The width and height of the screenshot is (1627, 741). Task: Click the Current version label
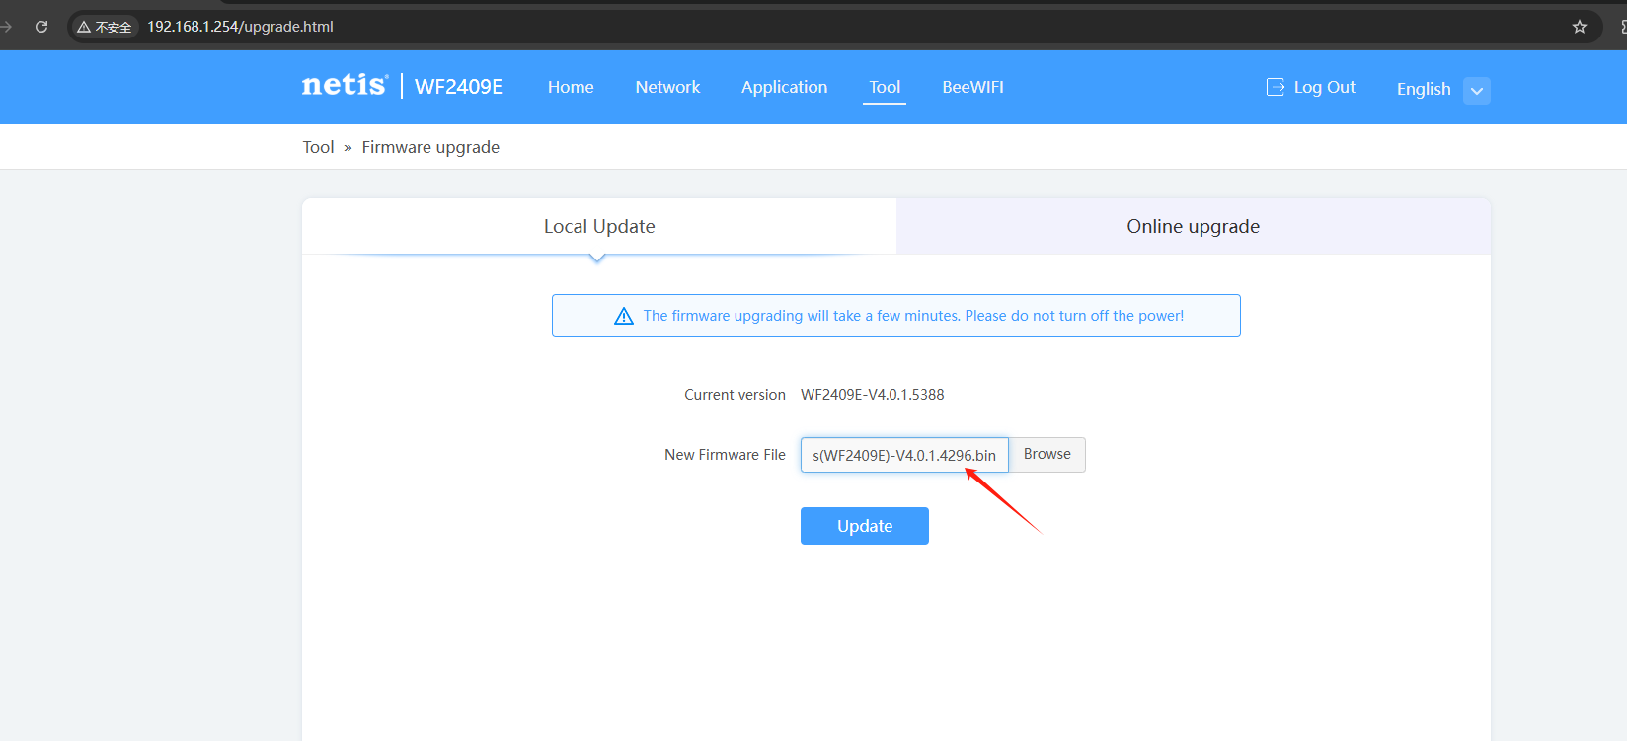[x=735, y=395]
